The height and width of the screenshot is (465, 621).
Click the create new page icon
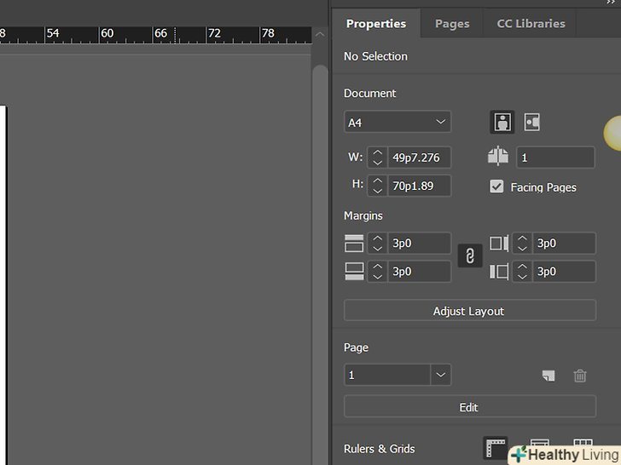(548, 376)
